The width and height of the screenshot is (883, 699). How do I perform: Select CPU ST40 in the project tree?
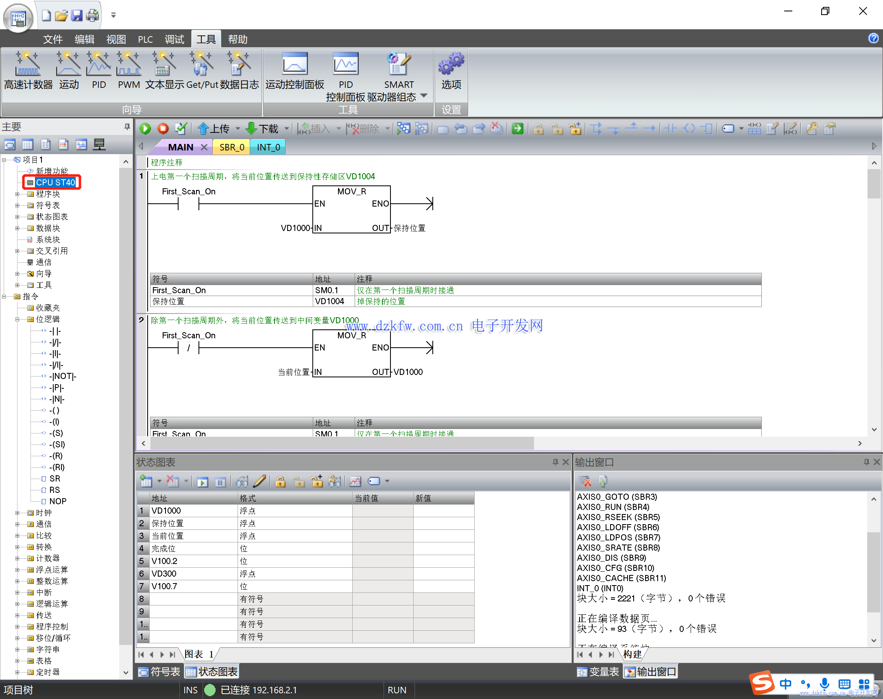[55, 183]
